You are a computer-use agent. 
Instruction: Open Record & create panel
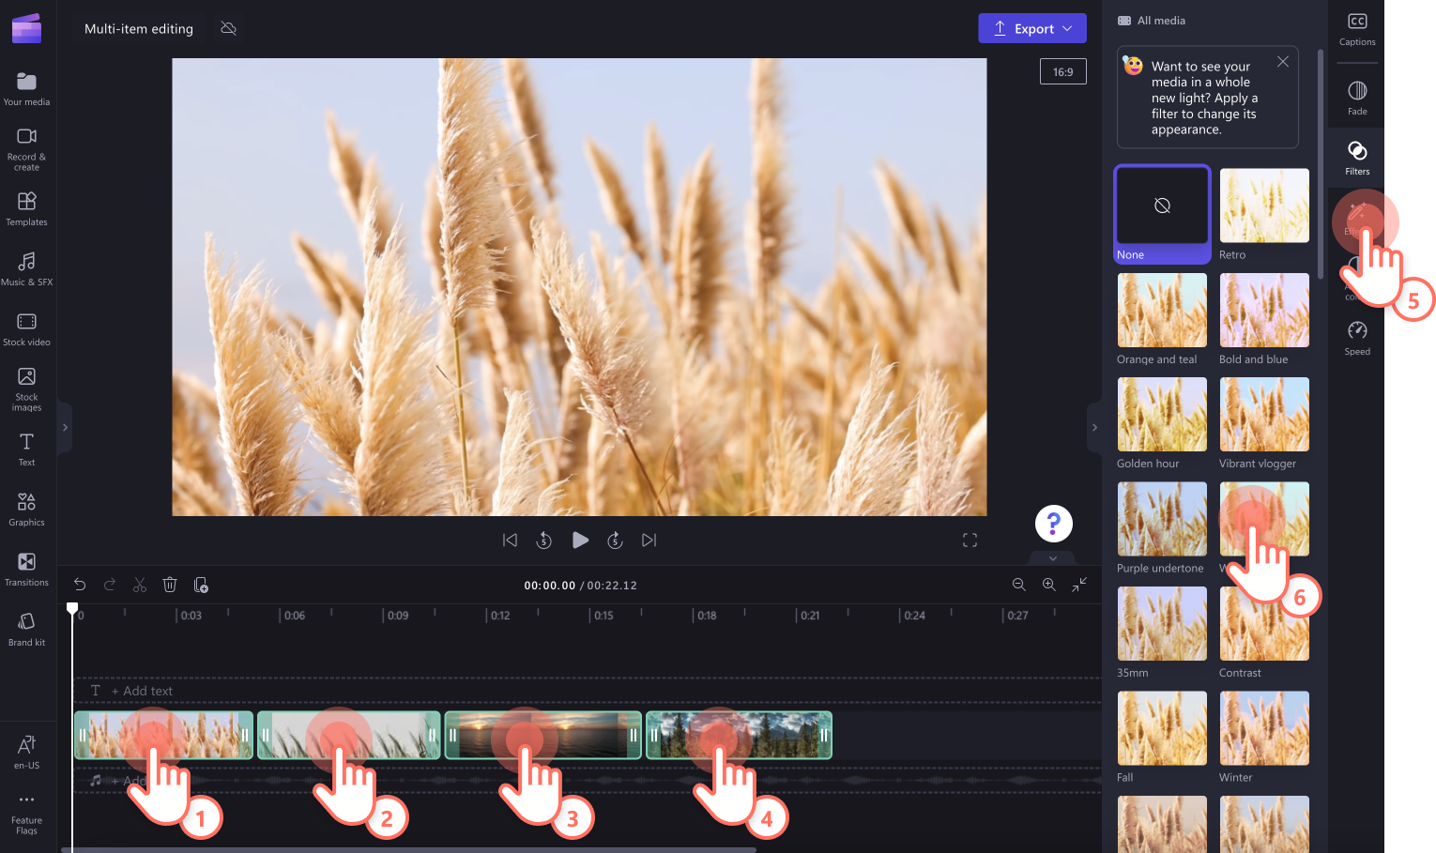tap(26, 148)
